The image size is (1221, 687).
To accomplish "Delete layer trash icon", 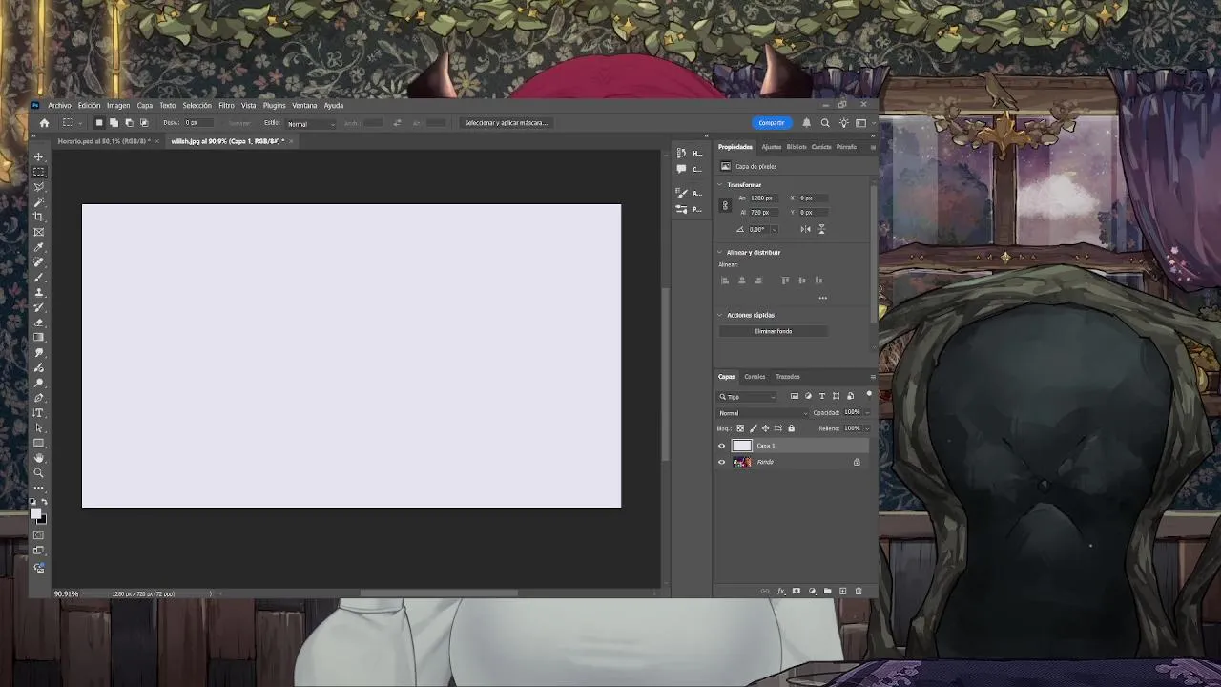I will 858,592.
